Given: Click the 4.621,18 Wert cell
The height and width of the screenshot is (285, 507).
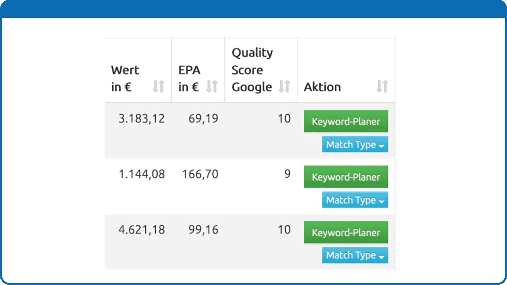Looking at the screenshot, I should click(142, 230).
